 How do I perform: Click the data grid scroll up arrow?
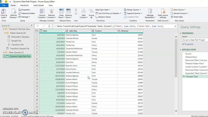click(176, 37)
